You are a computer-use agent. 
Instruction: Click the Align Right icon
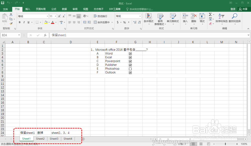(79, 22)
